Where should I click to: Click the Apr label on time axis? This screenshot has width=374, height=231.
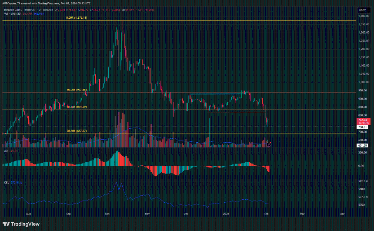pos(343,214)
